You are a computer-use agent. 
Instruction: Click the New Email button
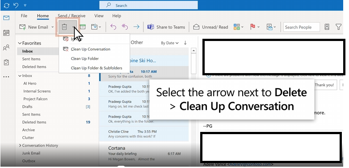(34, 27)
